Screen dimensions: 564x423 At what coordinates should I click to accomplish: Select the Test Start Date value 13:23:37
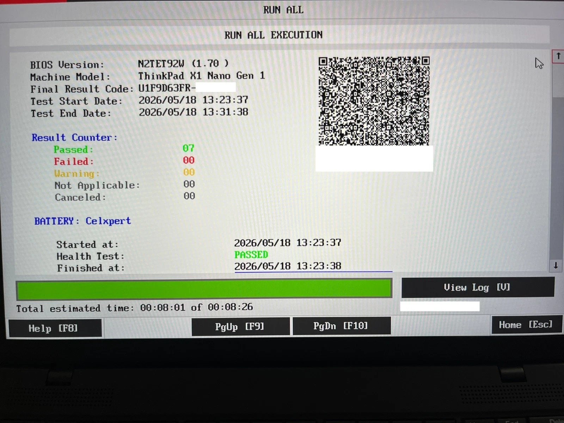point(225,100)
